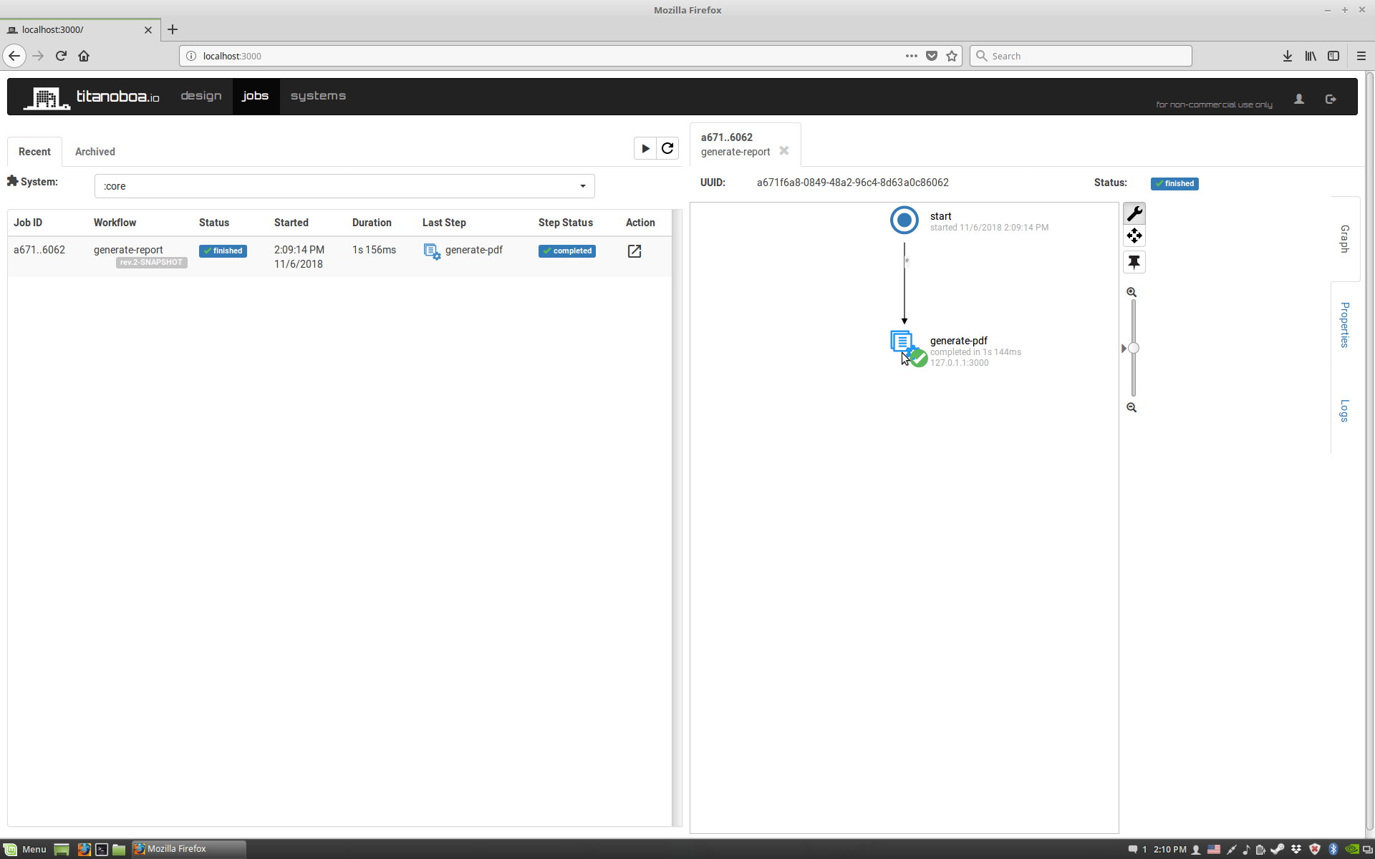The image size is (1375, 859).
Task: Close the a671..6062 generate-report tab
Action: point(783,151)
